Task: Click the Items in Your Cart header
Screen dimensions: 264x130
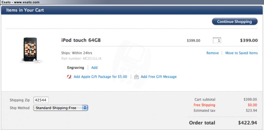Action: 25,10
